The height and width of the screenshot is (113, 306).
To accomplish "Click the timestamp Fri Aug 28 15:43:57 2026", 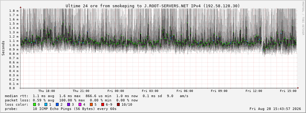I will click(x=275, y=109).
